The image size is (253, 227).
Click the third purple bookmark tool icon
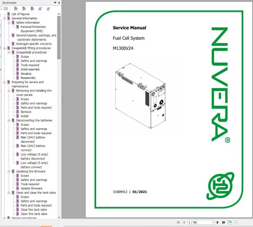[x=32, y=9]
